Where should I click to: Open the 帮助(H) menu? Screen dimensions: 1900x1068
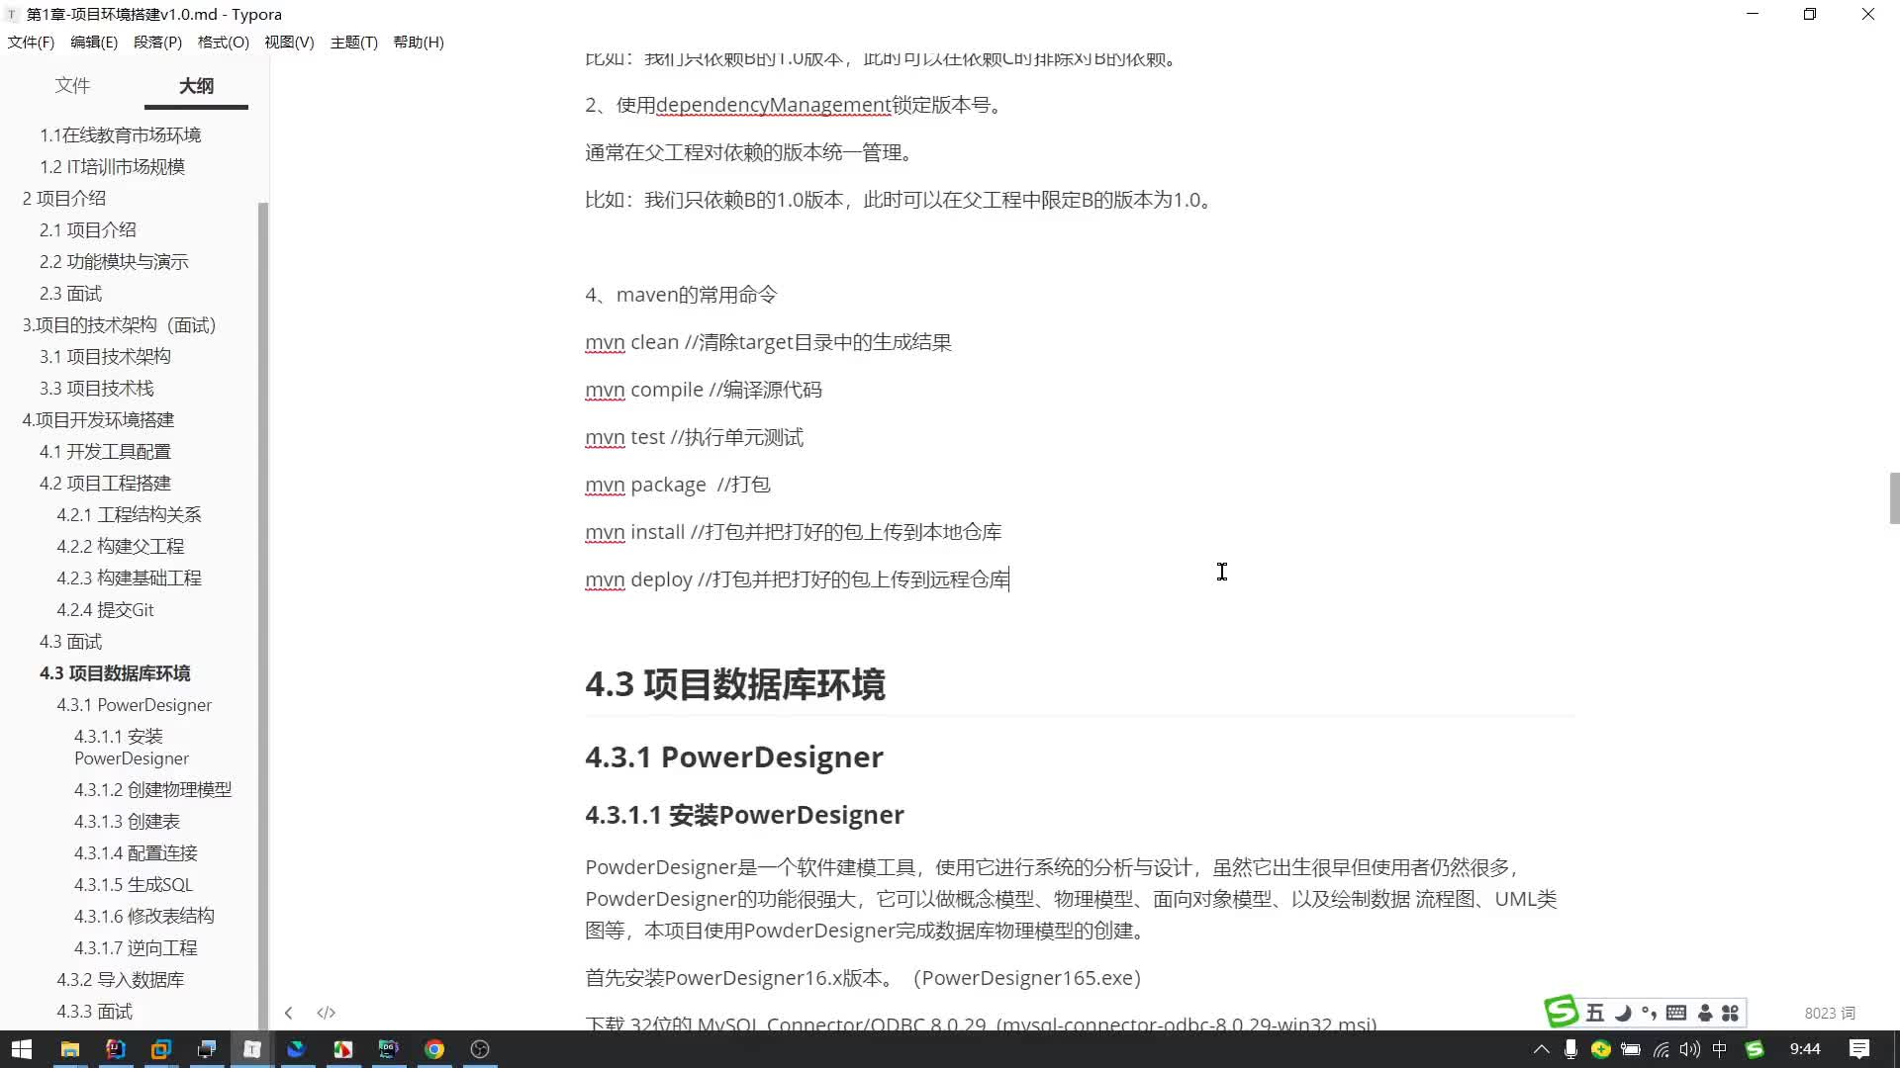click(x=419, y=42)
